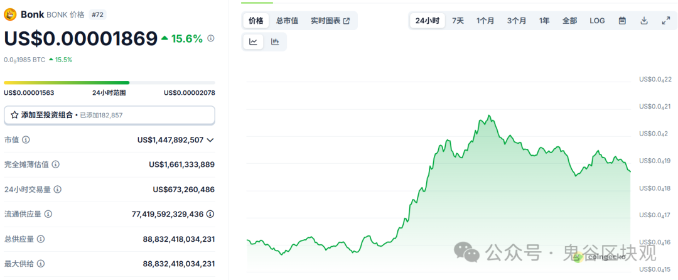Viewport: 678px width, 280px height.
Task: Click the info icon beside 15.6% change
Action: [211, 38]
